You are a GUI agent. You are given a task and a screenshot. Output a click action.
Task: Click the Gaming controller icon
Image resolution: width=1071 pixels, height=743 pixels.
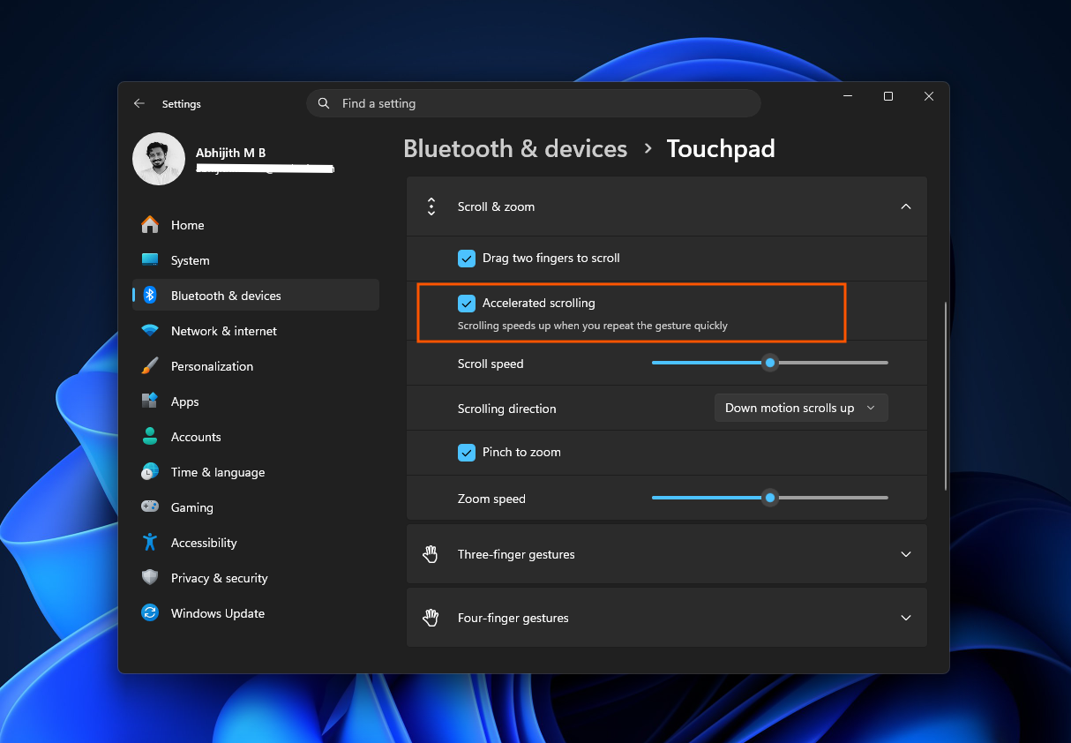(150, 507)
